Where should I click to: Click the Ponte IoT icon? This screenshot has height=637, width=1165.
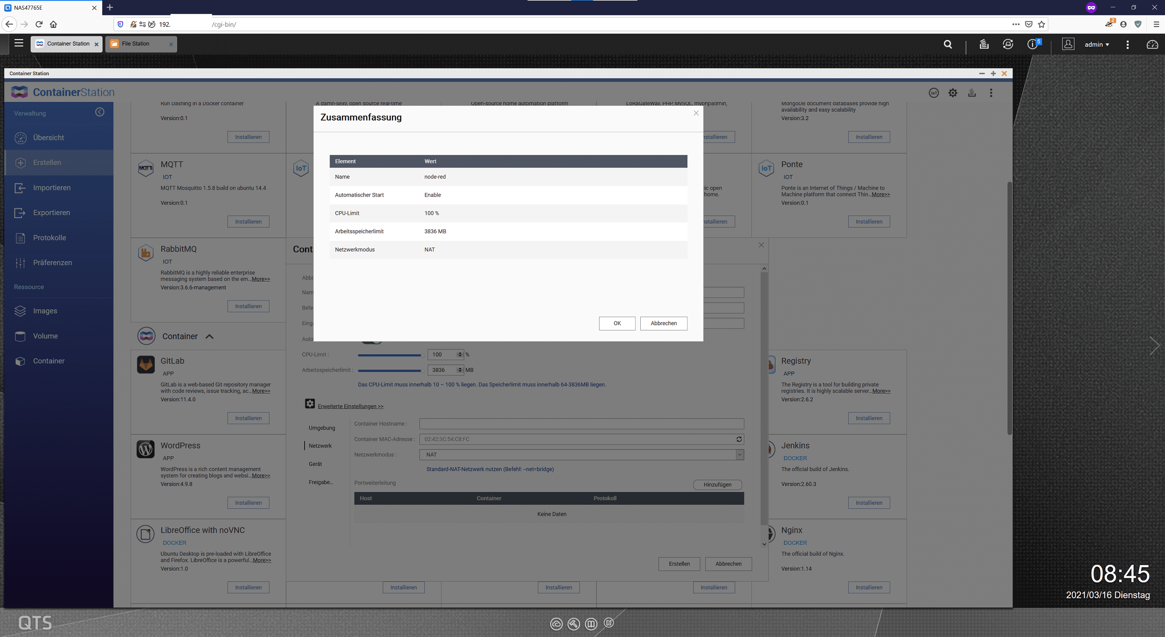pyautogui.click(x=766, y=168)
